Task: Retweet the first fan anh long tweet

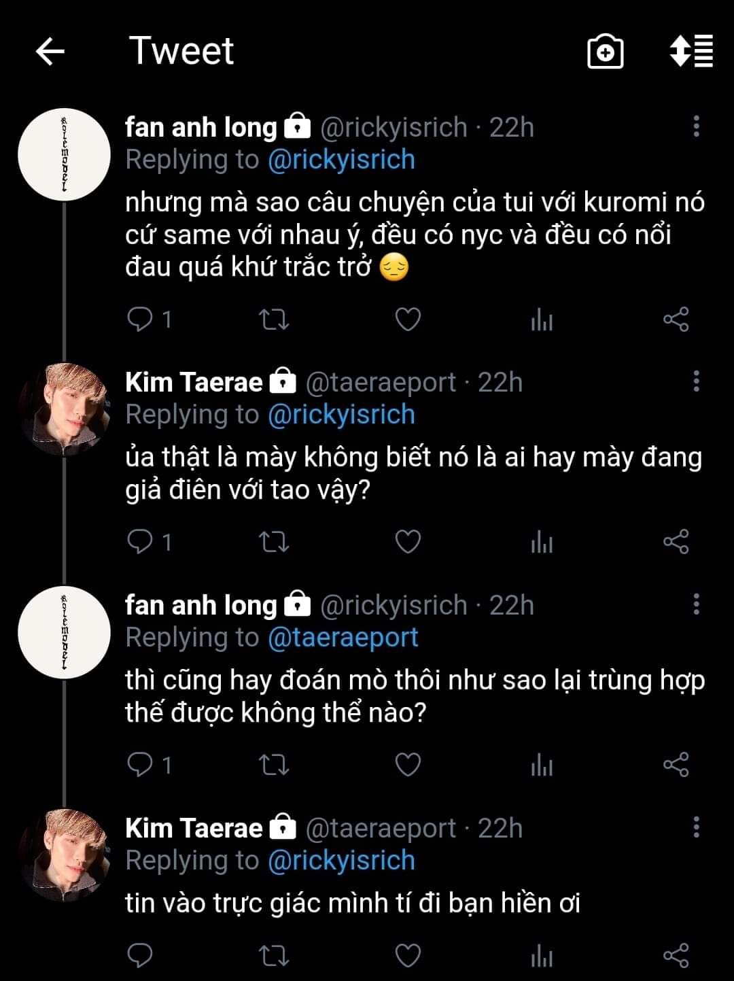Action: pos(275,319)
